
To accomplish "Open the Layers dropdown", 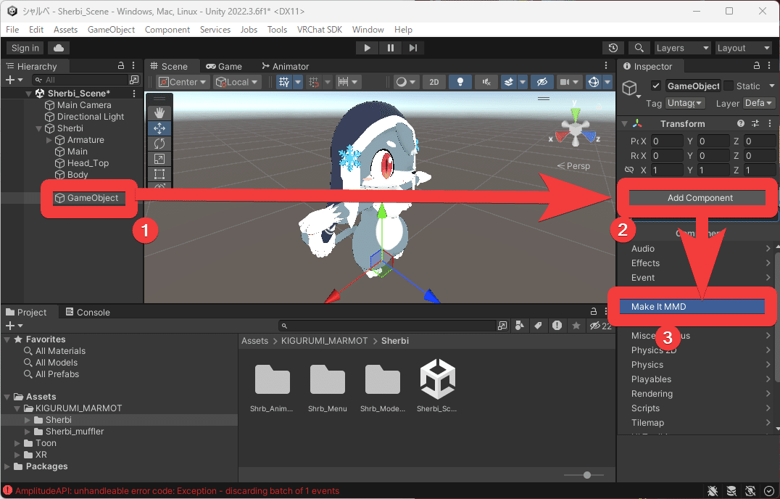I will (x=682, y=48).
